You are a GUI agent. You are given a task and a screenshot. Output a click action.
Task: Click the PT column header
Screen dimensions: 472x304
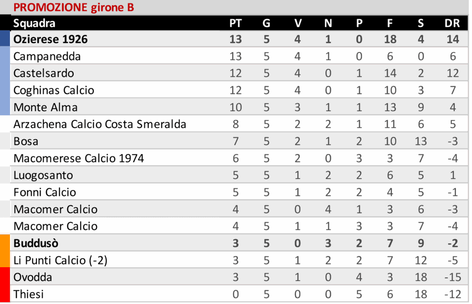click(236, 23)
